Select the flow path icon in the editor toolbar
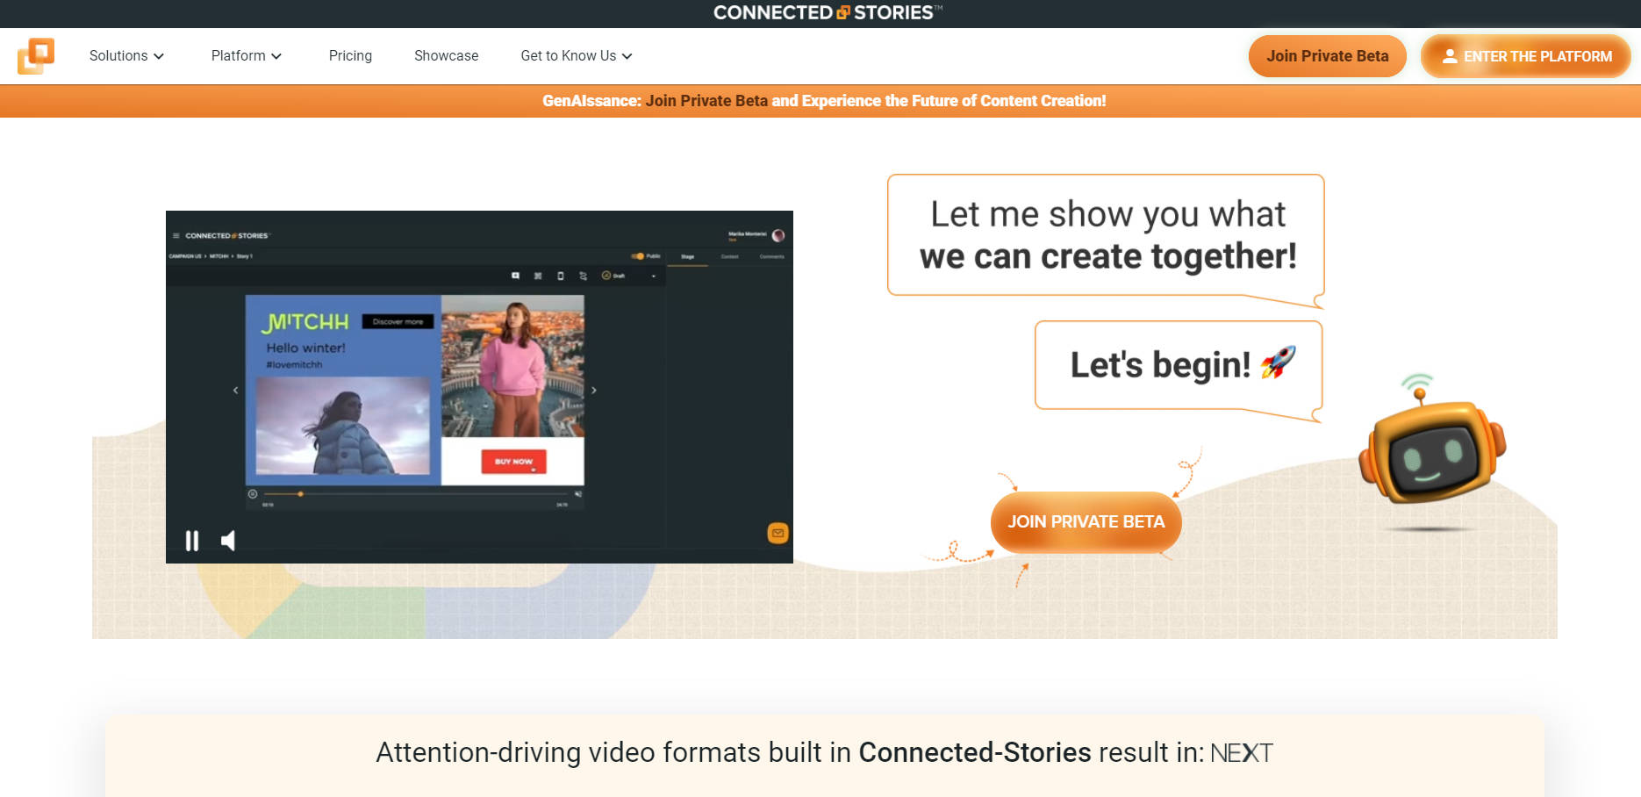This screenshot has width=1641, height=797. pos(583,276)
